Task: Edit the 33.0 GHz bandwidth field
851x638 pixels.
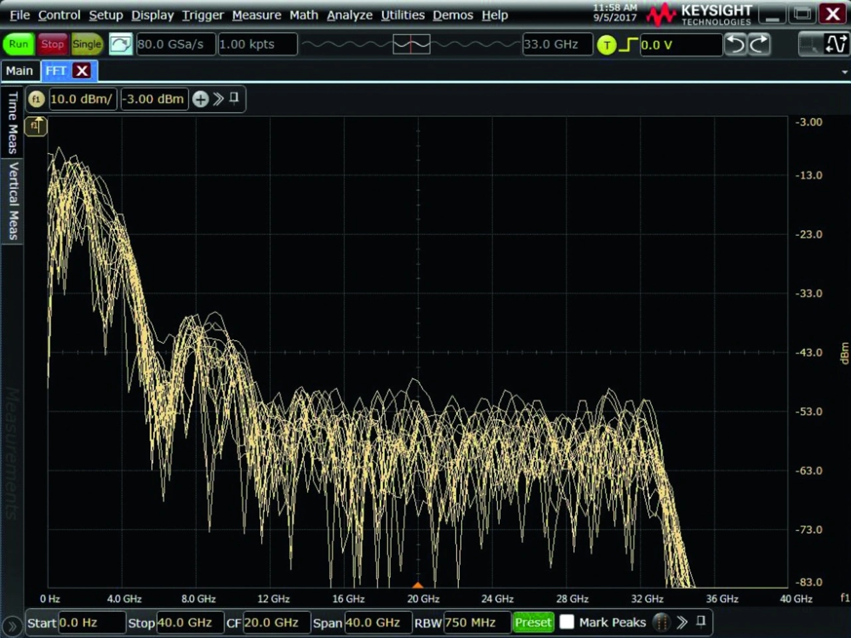Action: coord(557,44)
